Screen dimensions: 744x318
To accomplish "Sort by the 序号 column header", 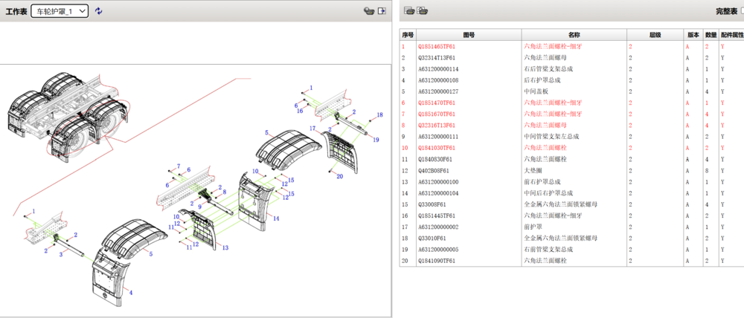I will pyautogui.click(x=408, y=35).
